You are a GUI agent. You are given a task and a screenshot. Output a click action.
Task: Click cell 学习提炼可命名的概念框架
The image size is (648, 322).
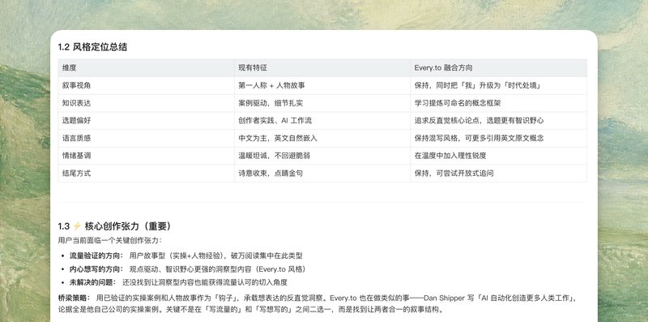[498, 103]
